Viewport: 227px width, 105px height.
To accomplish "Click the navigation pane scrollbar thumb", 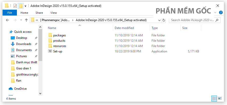I will click(40, 45).
